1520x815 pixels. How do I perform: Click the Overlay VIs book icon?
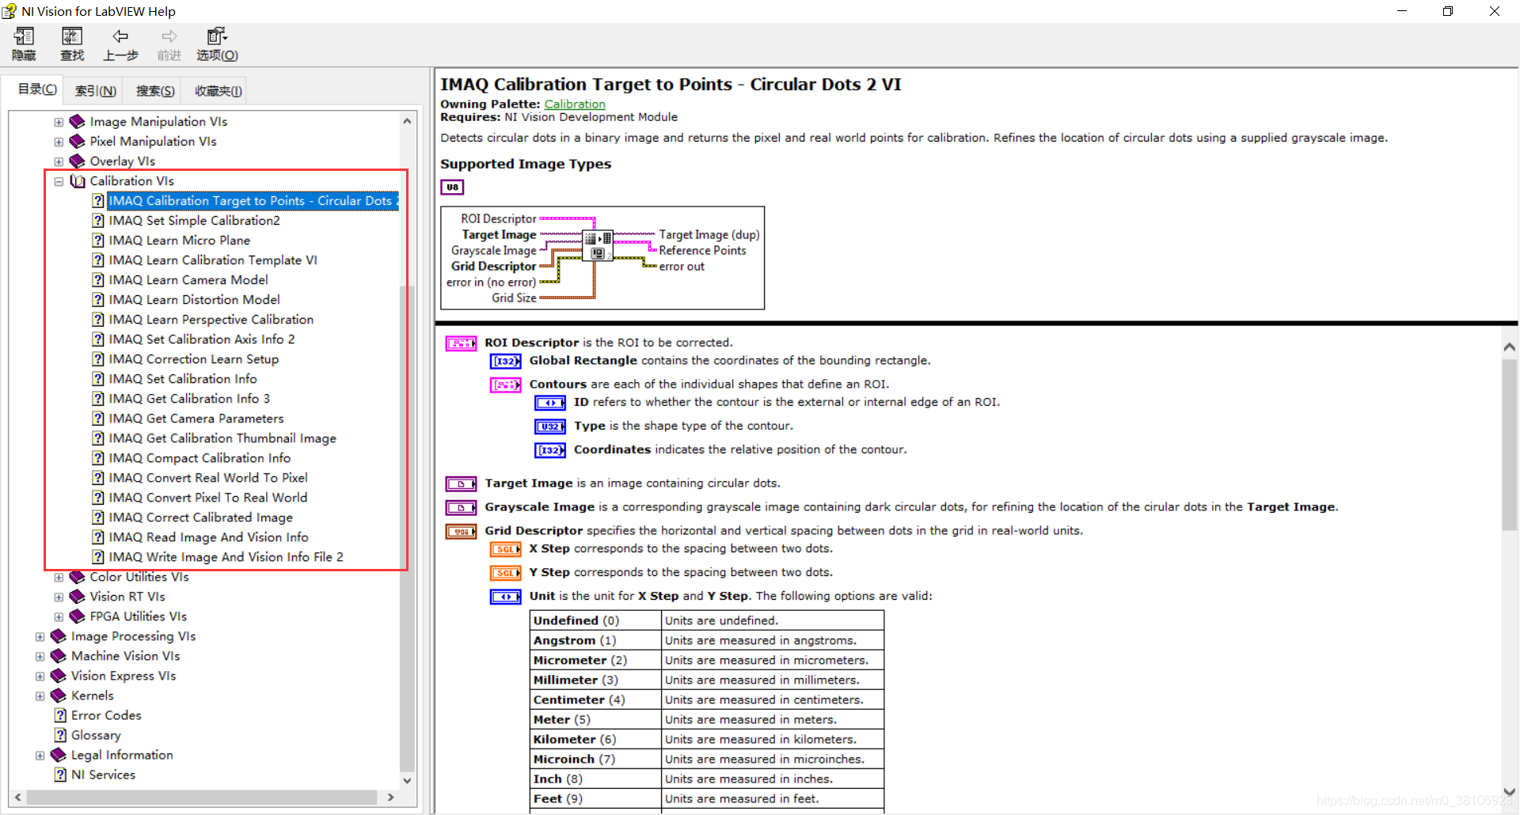[x=77, y=161]
